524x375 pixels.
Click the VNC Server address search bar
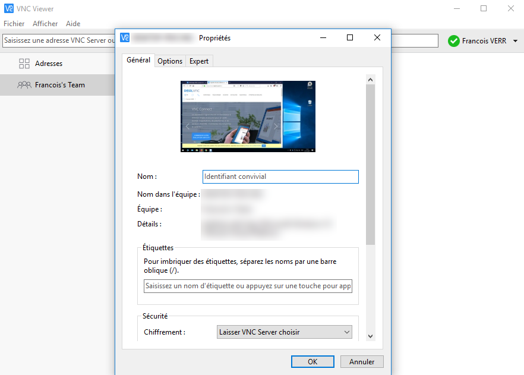(x=58, y=40)
